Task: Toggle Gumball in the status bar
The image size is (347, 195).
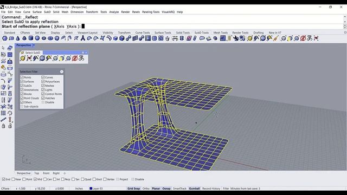Action: click(x=194, y=188)
